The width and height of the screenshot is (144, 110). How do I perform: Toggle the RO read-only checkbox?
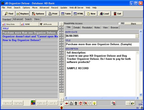[x=119, y=23]
